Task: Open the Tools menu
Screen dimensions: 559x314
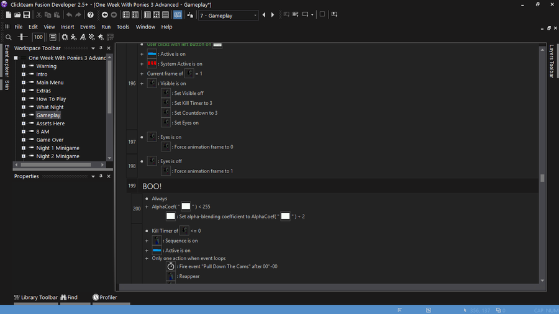Action: point(123,27)
